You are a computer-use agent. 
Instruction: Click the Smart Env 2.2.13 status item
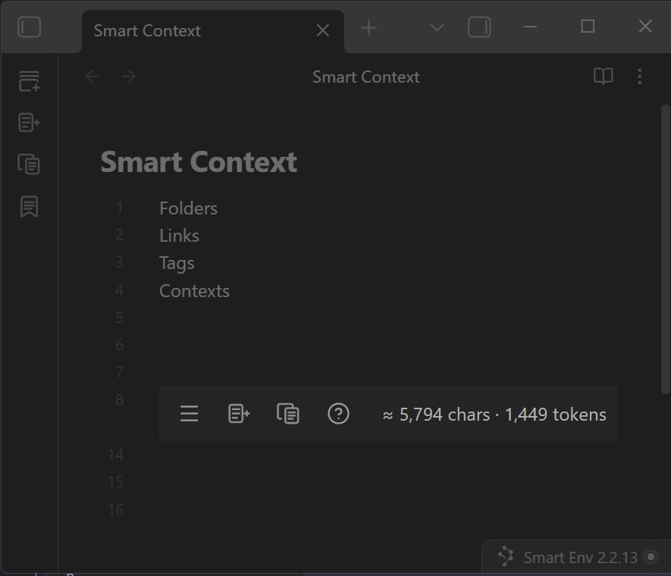[x=571, y=558]
